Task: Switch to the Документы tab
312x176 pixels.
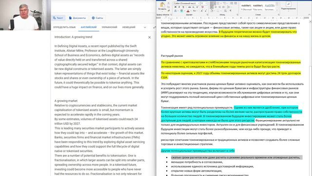Action: click(x=78, y=18)
